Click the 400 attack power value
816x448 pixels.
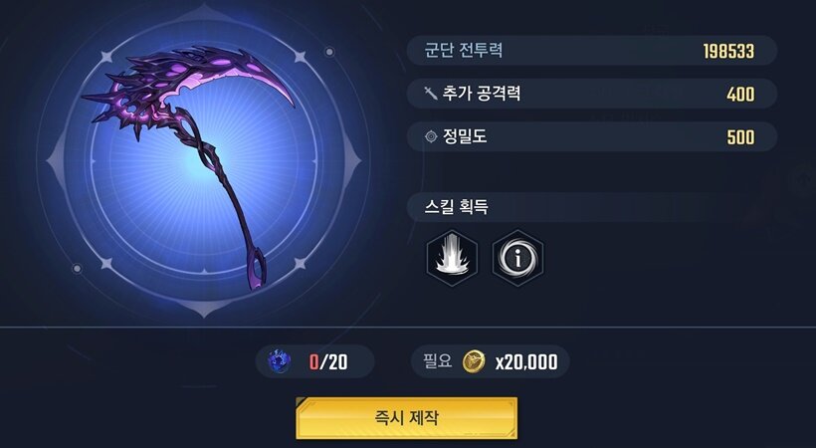(740, 95)
